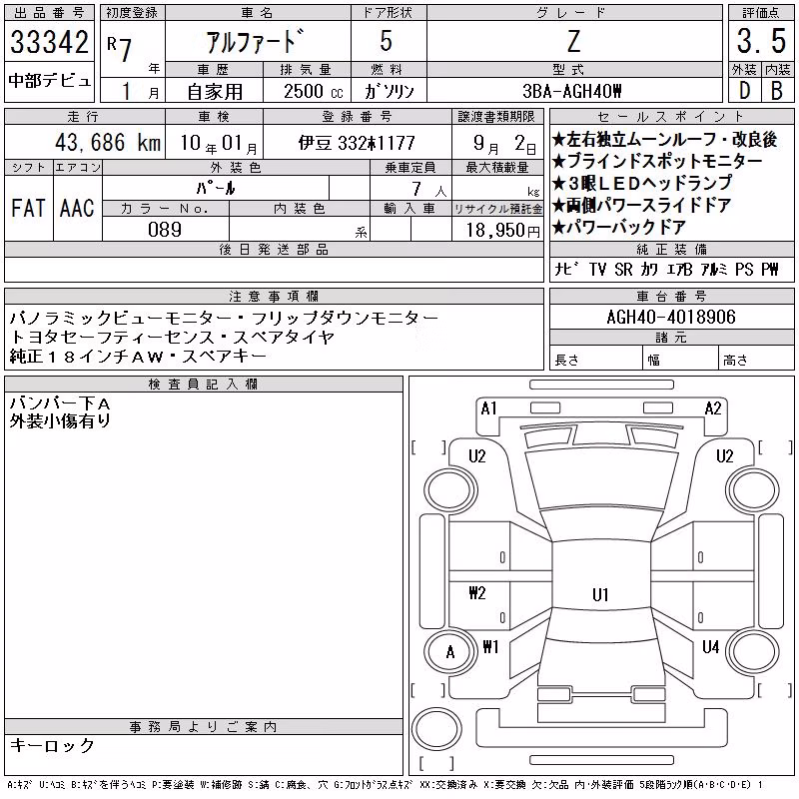Click roof damage mark U1
This screenshot has width=799, height=799.
coord(600,594)
